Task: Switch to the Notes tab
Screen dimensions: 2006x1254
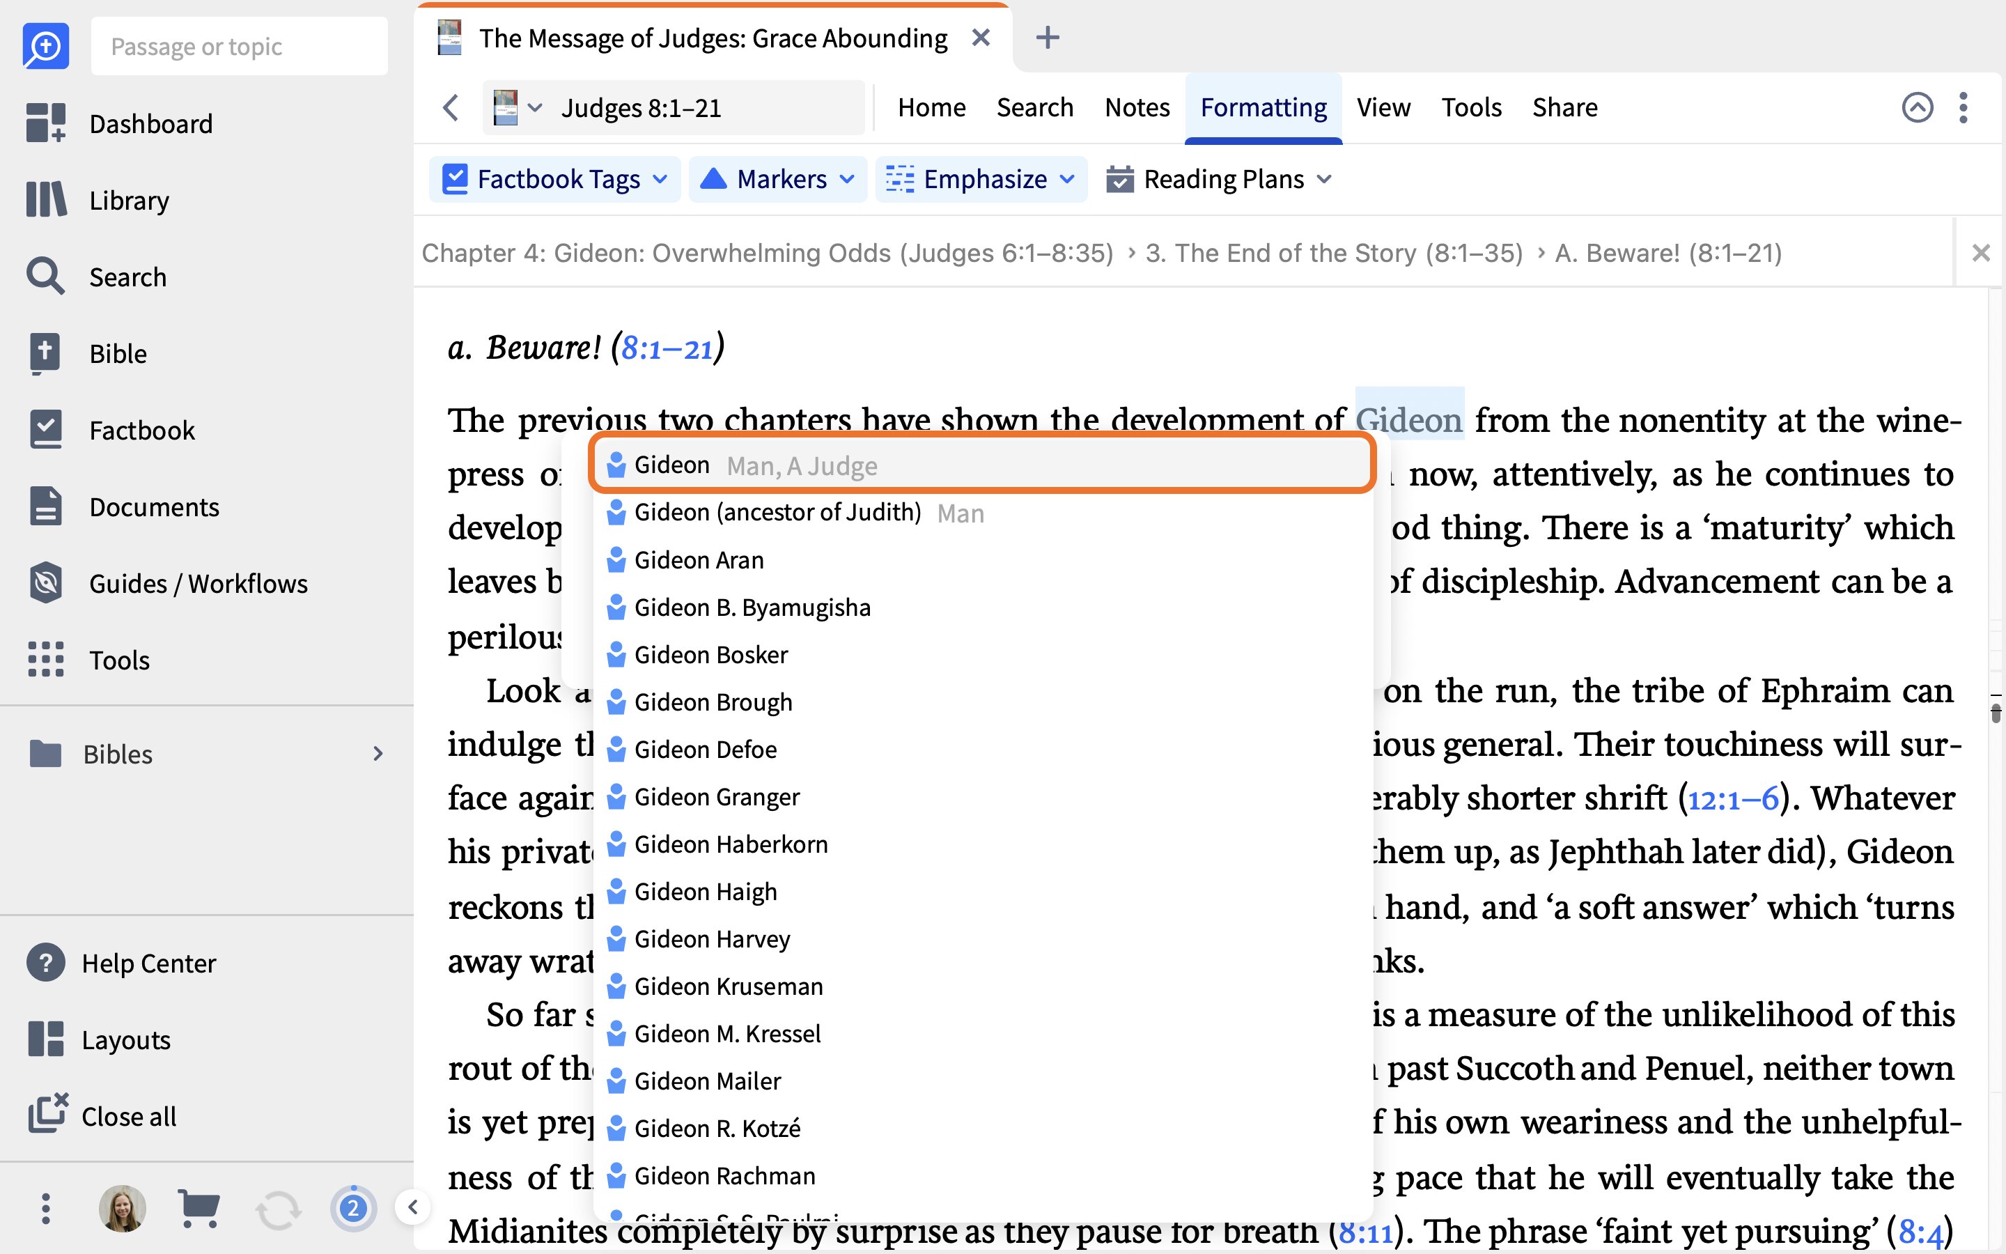Action: [1137, 107]
